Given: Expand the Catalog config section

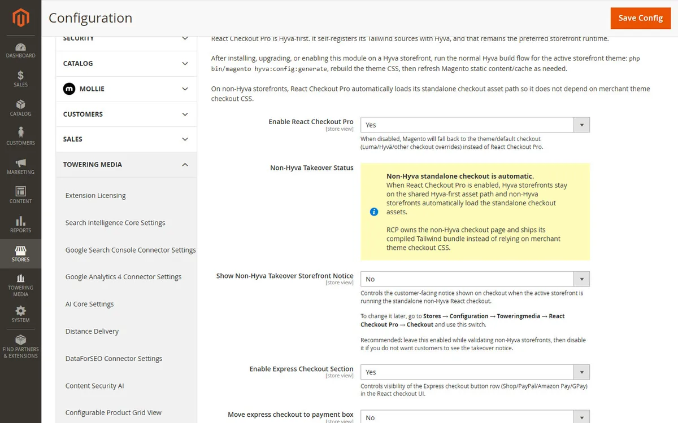Looking at the screenshot, I should [x=126, y=64].
